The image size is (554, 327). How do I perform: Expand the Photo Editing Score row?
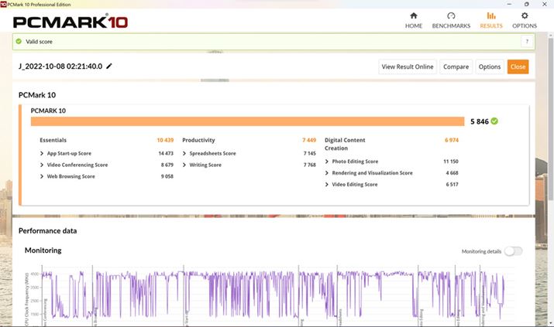click(327, 162)
